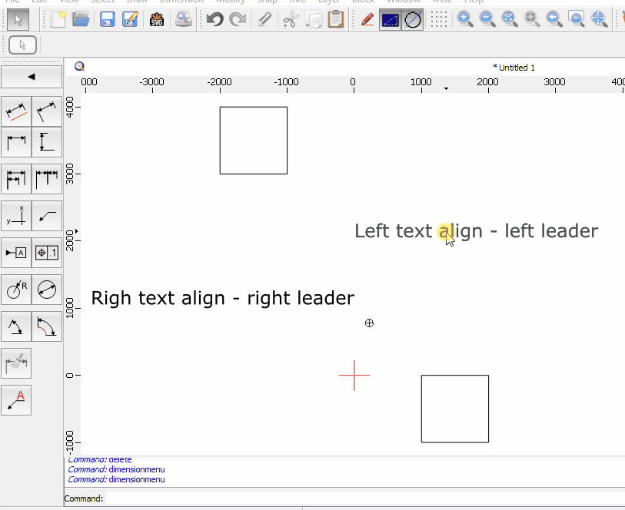
Task: Zoom in on the drawing
Action: 465,19
